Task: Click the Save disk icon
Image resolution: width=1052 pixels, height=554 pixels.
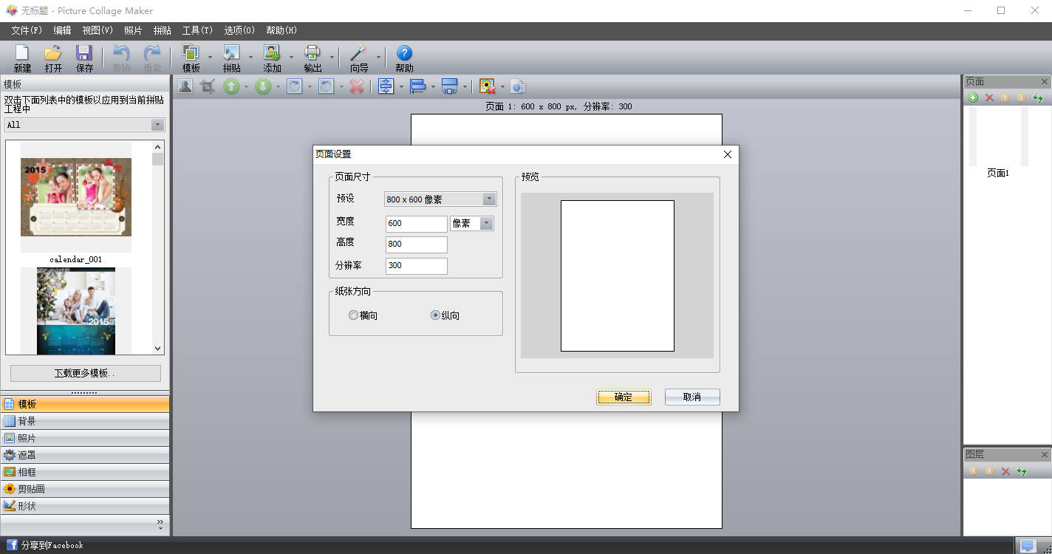Action: click(84, 54)
